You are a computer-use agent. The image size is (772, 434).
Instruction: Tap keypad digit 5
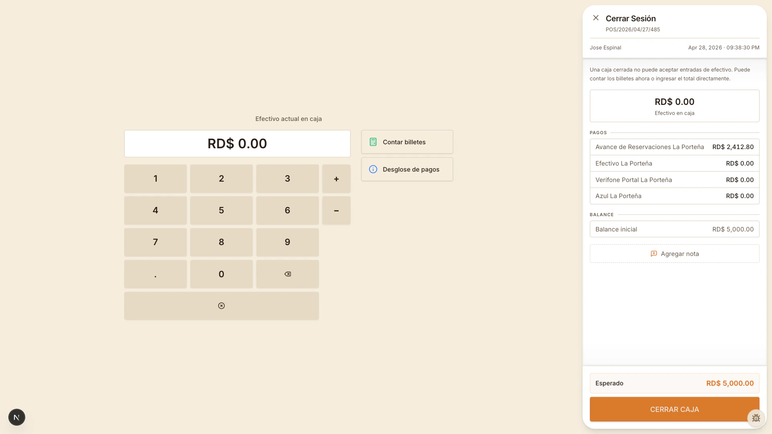pos(222,210)
